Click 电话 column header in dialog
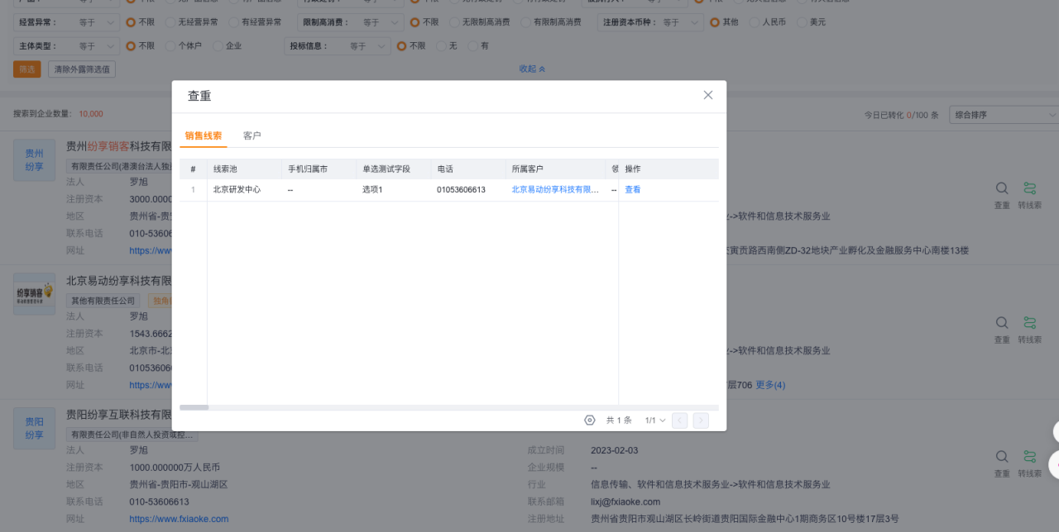 [x=467, y=169]
